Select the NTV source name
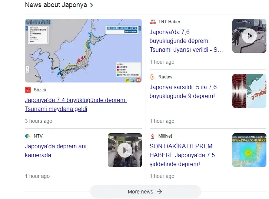The width and height of the screenshot is (269, 199). [38, 136]
